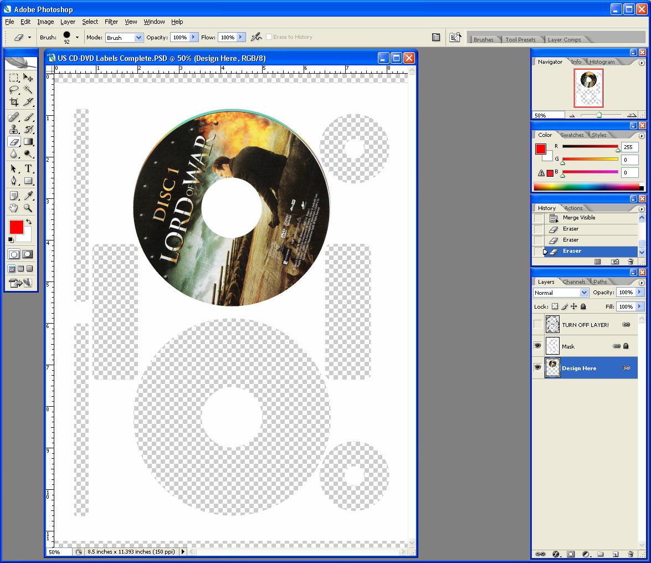The image size is (651, 563).
Task: Switch to the Actions tab
Action: 573,208
